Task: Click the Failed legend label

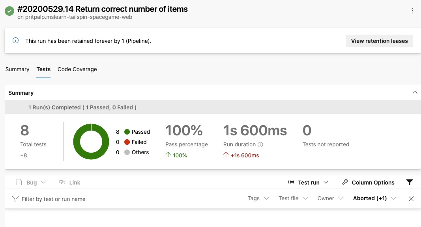Action: point(139,142)
